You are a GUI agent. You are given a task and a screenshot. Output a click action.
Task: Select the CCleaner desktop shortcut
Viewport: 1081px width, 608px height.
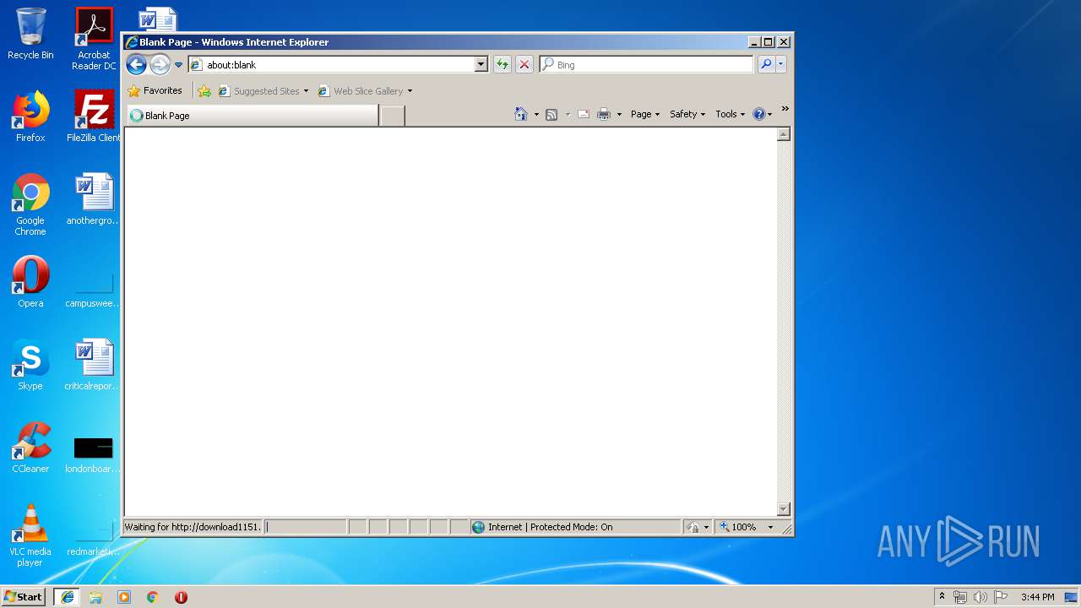click(x=30, y=448)
